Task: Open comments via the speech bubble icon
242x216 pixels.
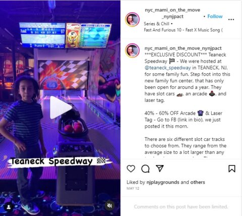Action: coord(145,169)
